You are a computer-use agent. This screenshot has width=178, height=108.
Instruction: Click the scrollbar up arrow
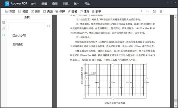coord(176,18)
